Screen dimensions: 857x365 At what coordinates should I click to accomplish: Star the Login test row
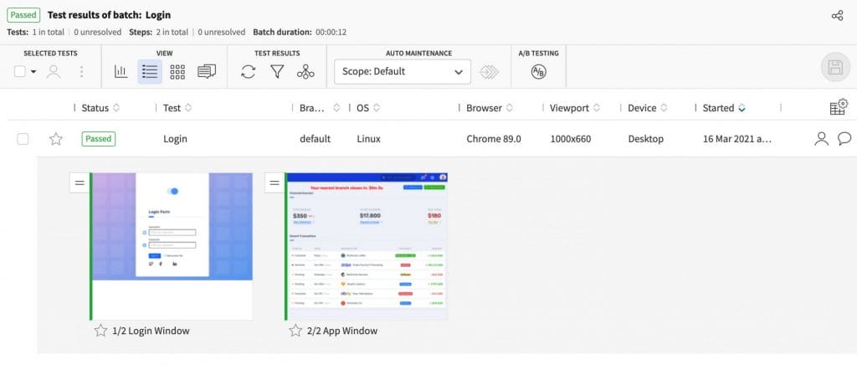pos(56,139)
